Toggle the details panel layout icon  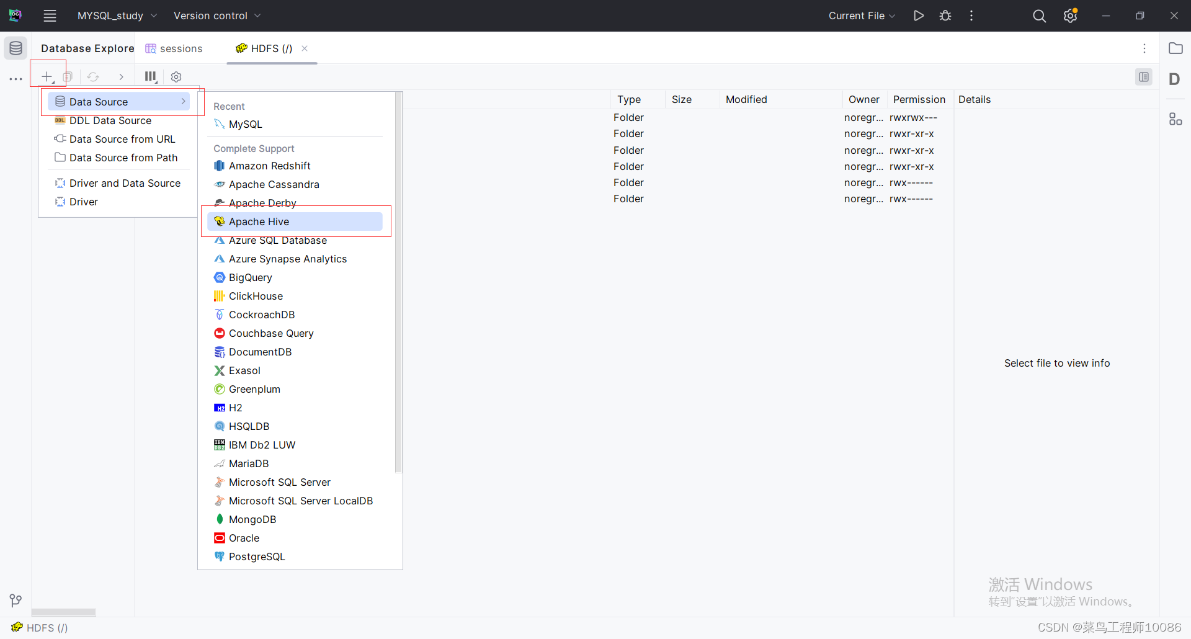1144,77
